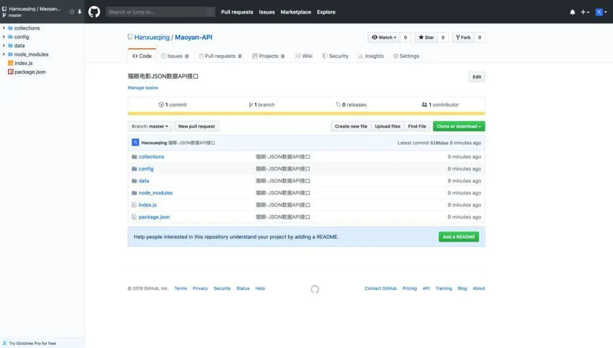Open Pricing footer link
Screen dimensions: 613x348
(x=409, y=288)
